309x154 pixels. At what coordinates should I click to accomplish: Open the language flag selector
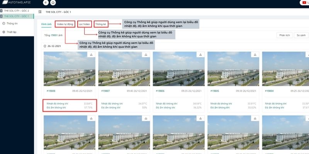tap(304, 3)
